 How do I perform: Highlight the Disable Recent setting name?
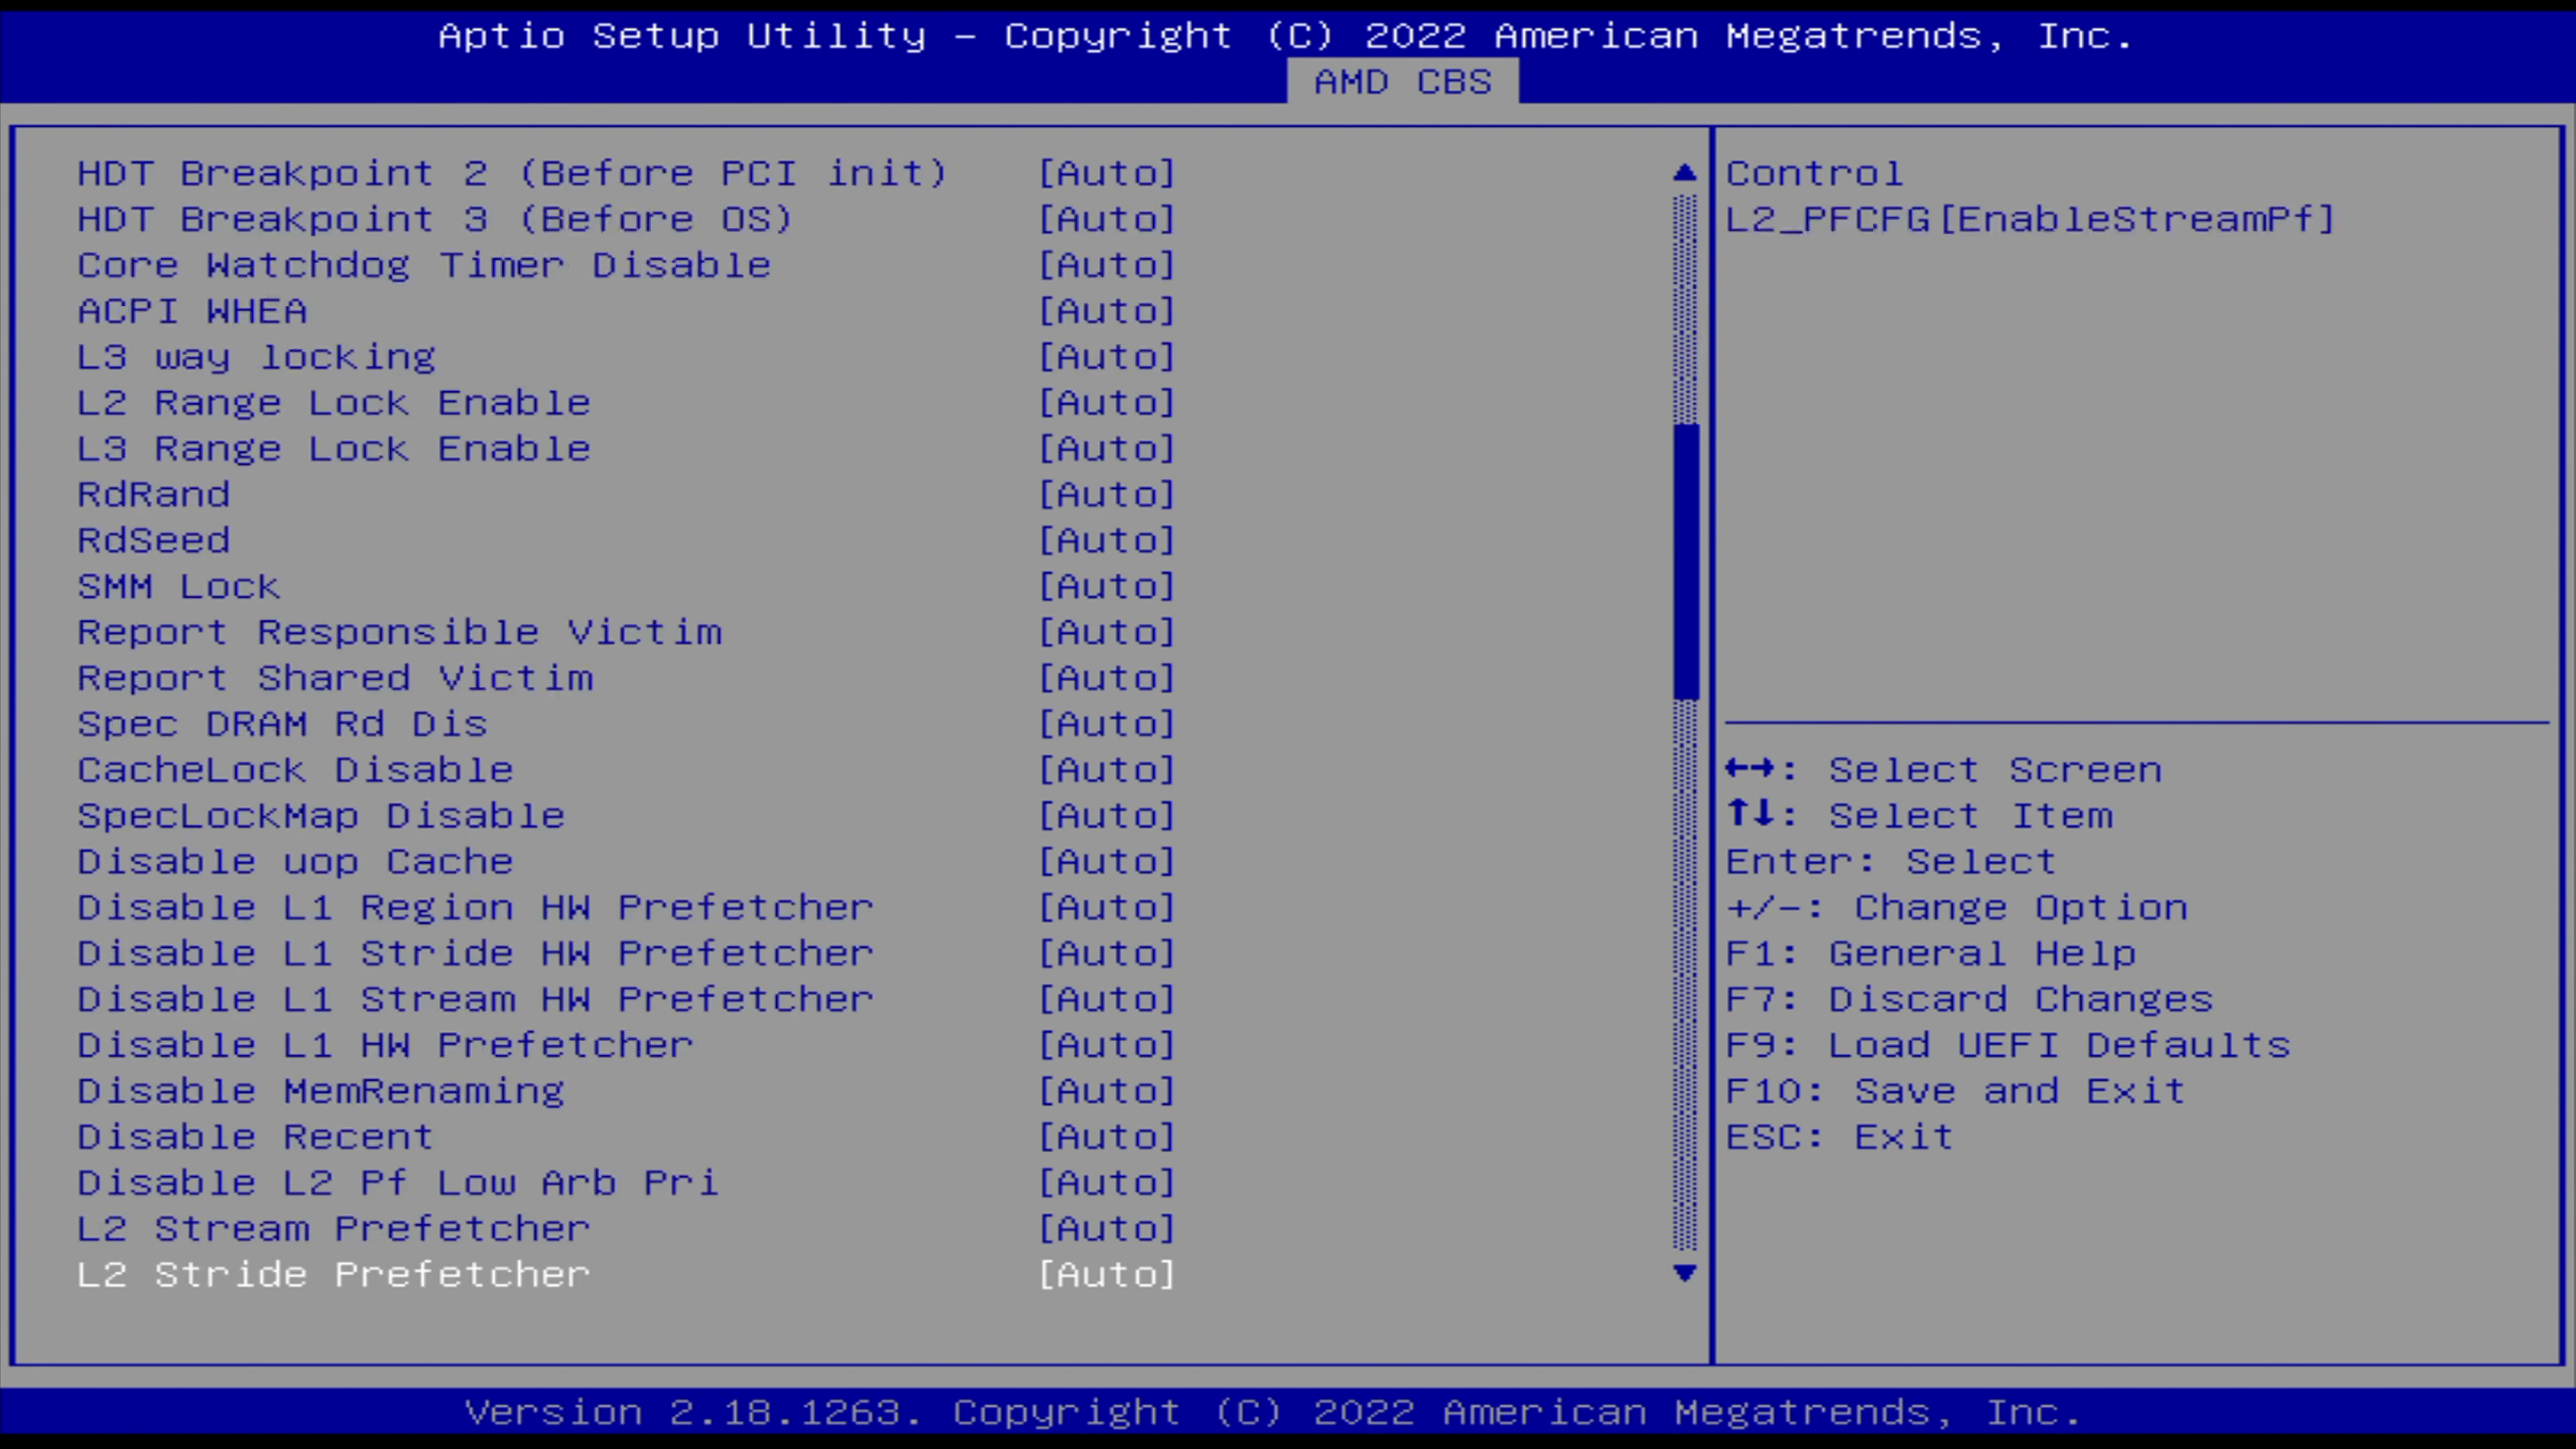(256, 1137)
